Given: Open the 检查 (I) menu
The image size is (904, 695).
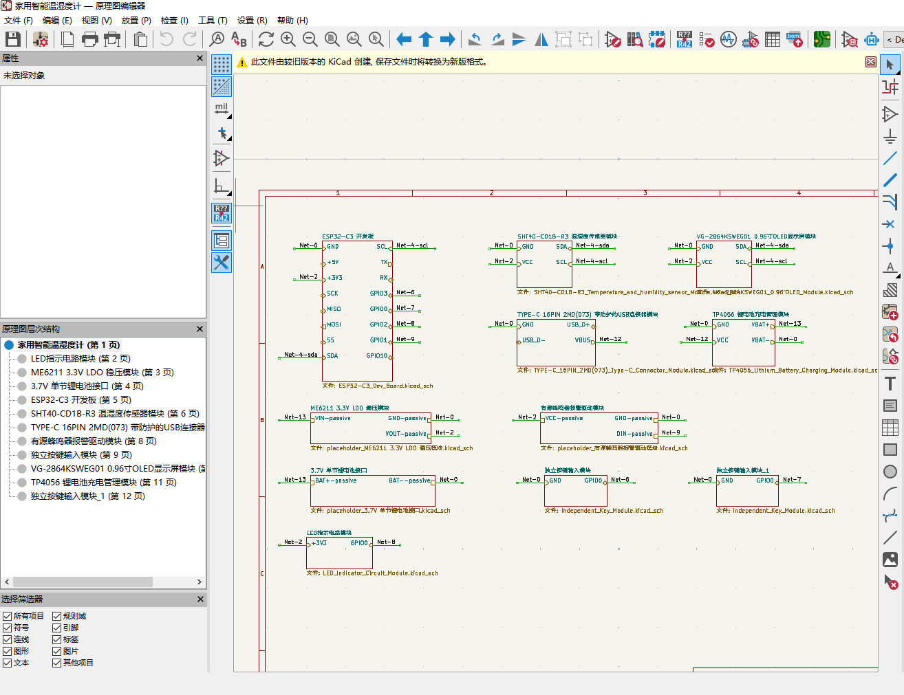Looking at the screenshot, I should [175, 20].
